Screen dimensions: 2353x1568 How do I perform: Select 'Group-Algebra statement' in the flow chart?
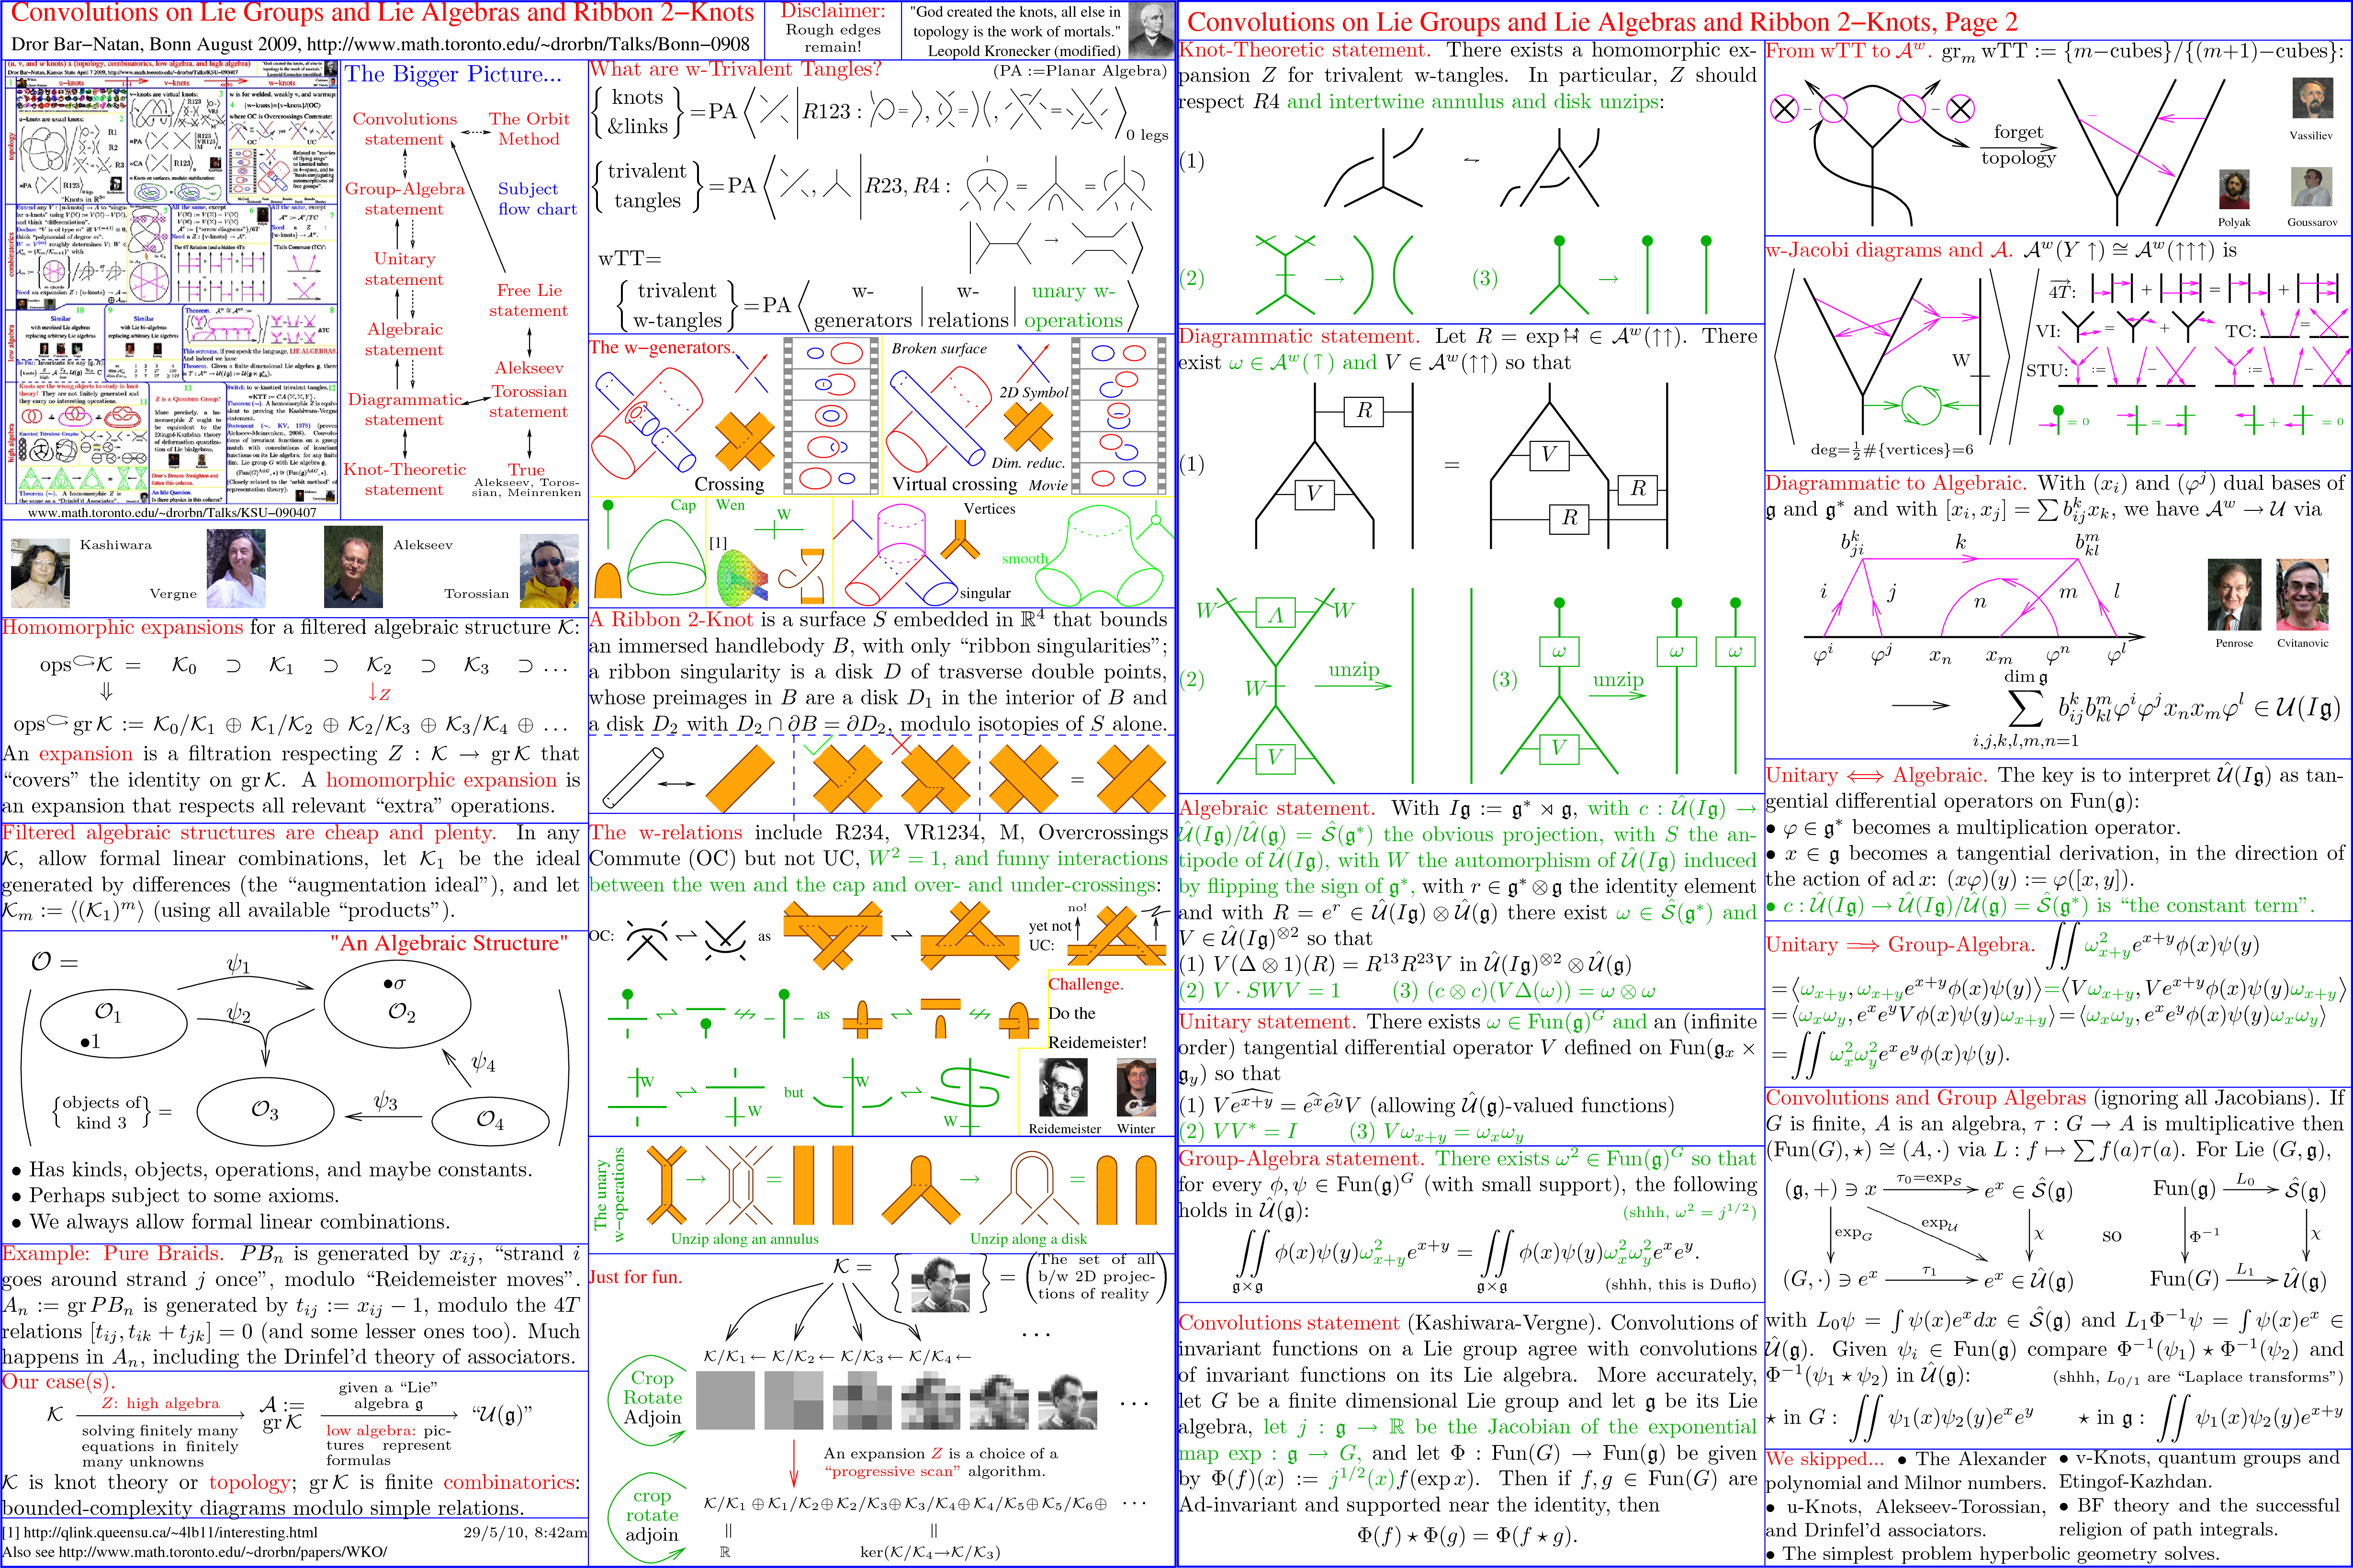[x=404, y=199]
